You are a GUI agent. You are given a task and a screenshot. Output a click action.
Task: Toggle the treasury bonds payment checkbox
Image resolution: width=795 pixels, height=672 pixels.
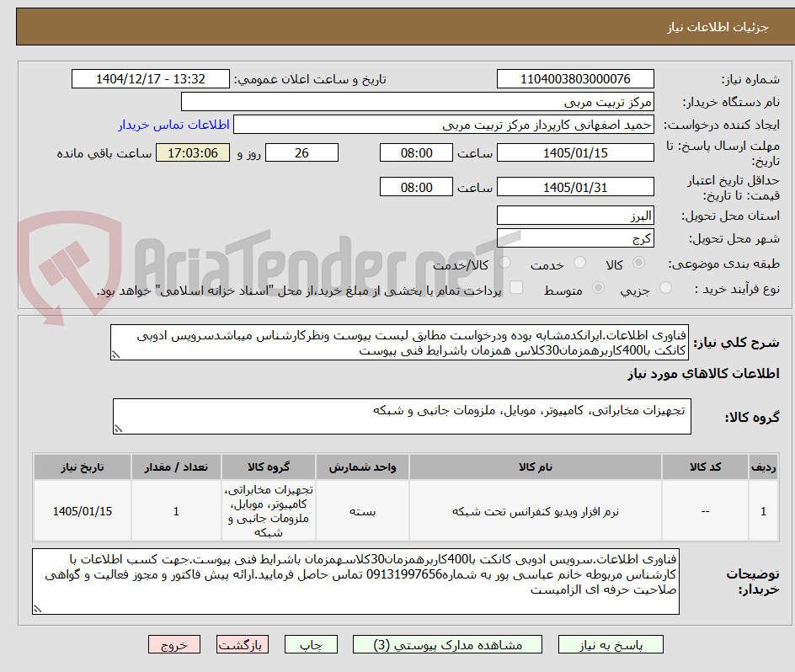click(516, 287)
